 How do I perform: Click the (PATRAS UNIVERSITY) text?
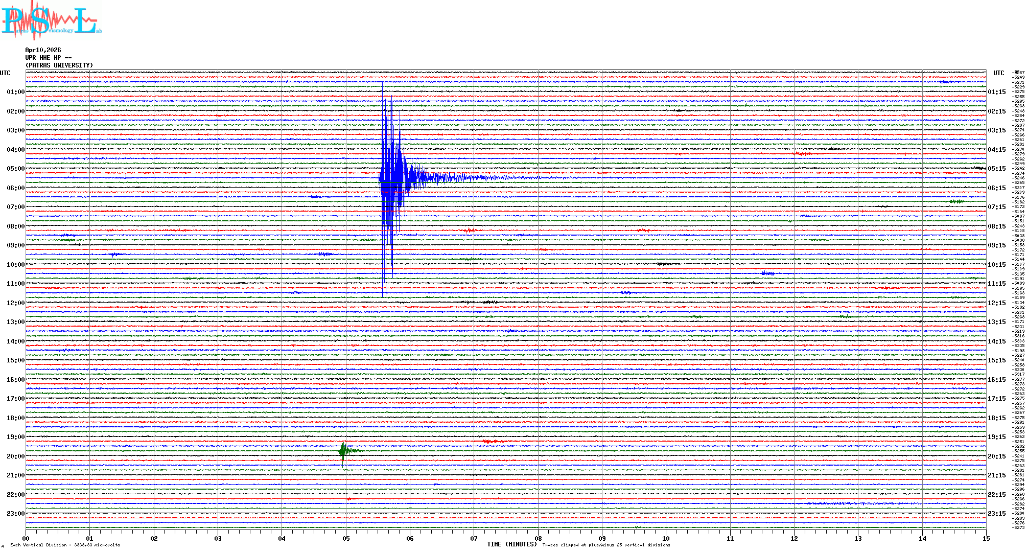click(x=59, y=65)
